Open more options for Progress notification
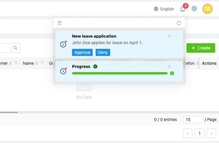The image size is (219, 143). 176,66
